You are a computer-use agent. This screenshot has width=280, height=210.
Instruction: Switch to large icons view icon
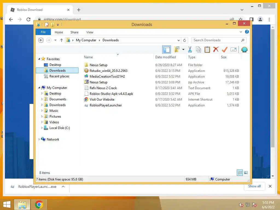(x=246, y=173)
